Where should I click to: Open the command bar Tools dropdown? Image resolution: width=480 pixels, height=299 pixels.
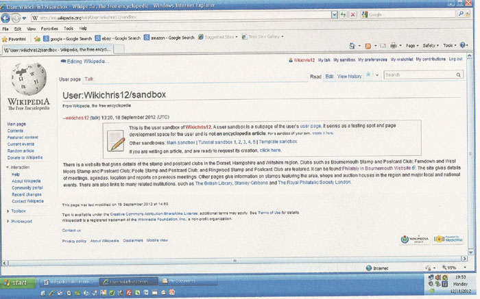449,46
